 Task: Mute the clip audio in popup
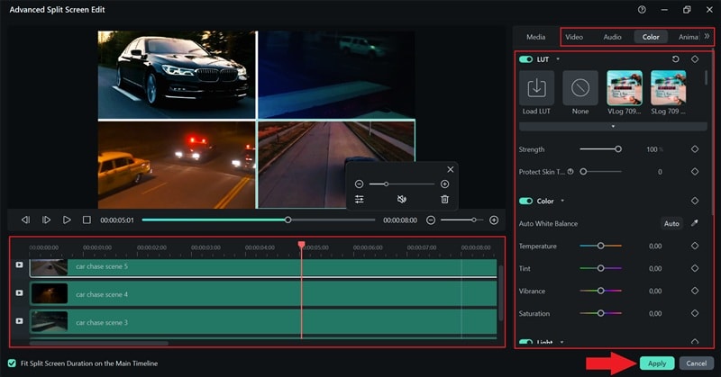tap(401, 199)
